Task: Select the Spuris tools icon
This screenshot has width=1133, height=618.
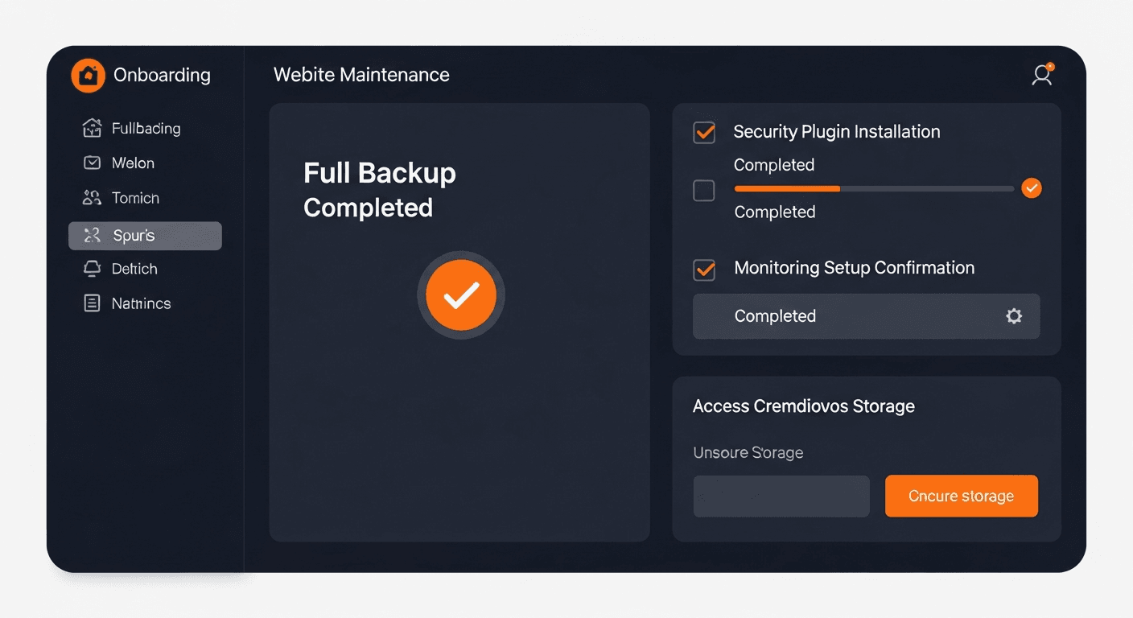Action: [93, 235]
